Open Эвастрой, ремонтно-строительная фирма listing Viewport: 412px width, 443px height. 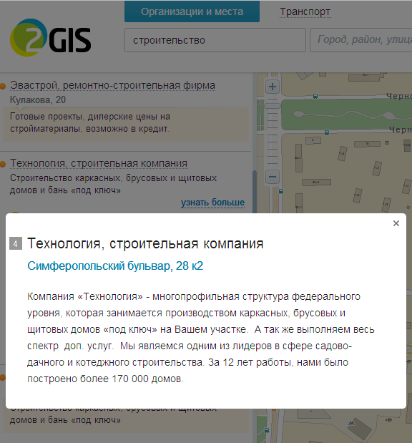tap(113, 85)
